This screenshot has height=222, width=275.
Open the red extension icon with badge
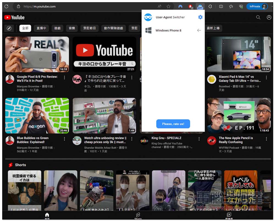click(x=190, y=7)
